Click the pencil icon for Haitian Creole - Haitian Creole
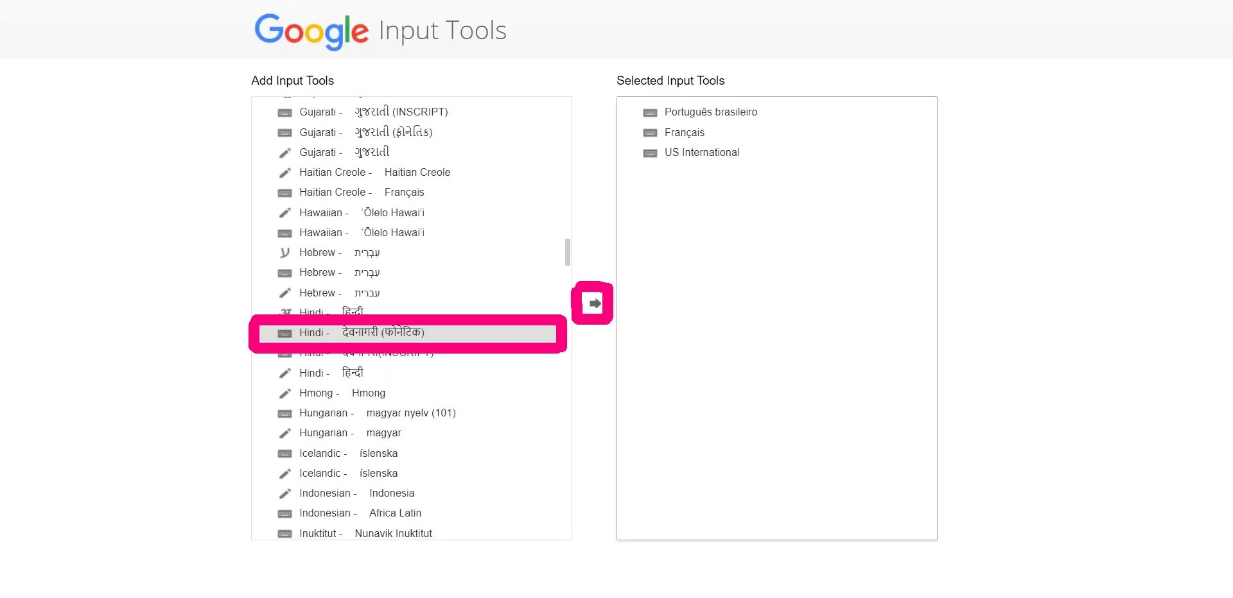The image size is (1233, 598). [284, 173]
